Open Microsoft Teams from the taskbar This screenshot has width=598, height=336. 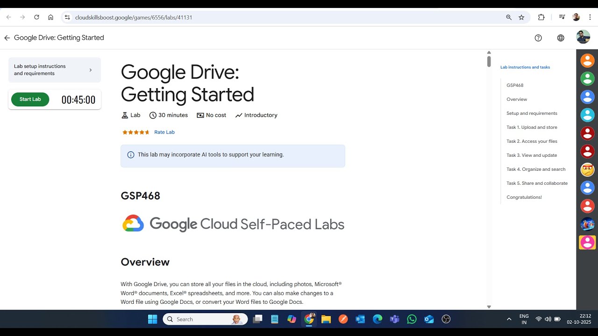395,319
